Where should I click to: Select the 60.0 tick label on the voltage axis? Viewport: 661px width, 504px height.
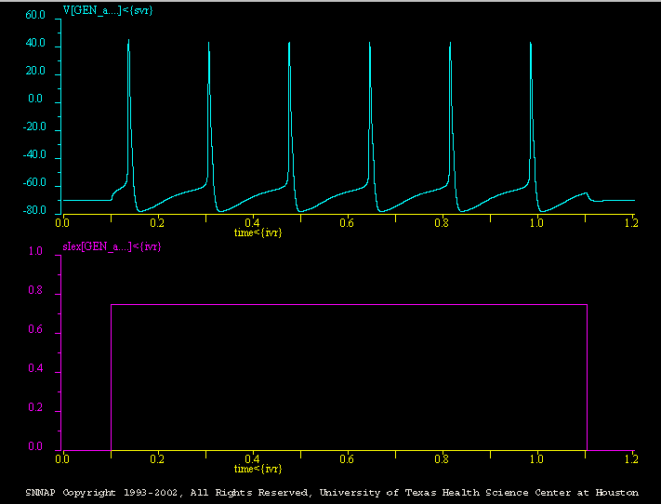point(35,16)
